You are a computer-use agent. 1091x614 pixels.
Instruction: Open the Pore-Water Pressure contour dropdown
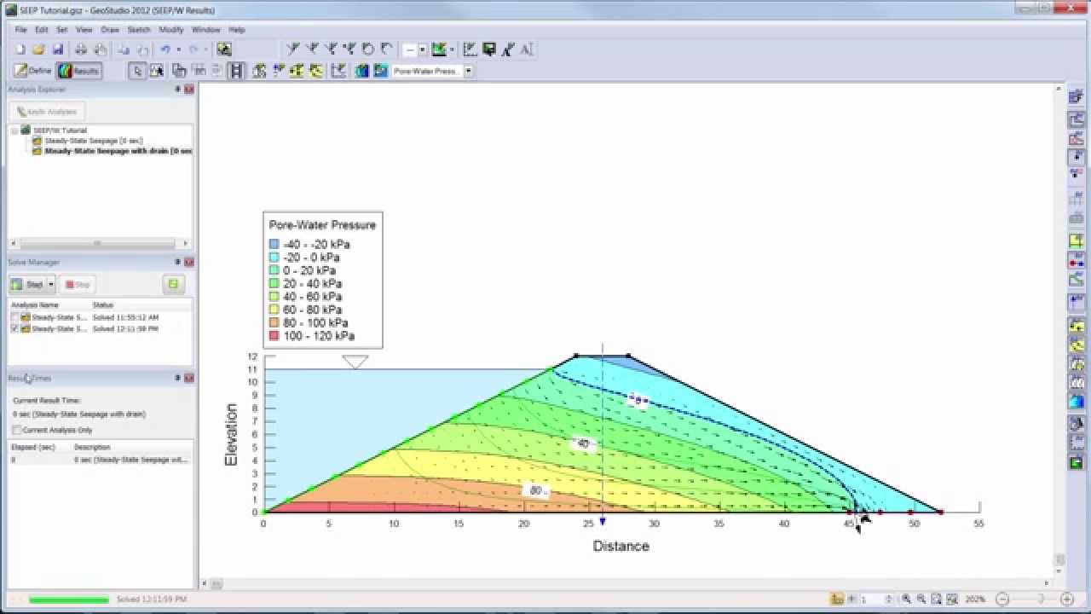tap(468, 71)
